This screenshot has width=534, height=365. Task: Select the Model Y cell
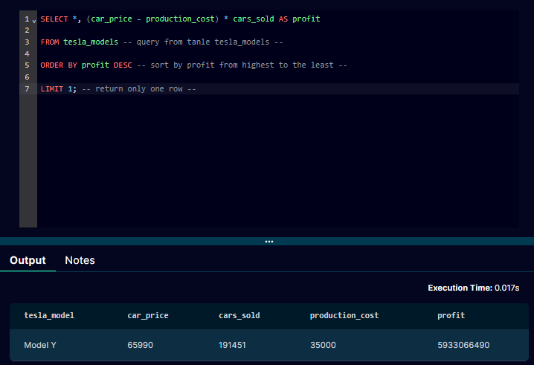tap(40, 345)
